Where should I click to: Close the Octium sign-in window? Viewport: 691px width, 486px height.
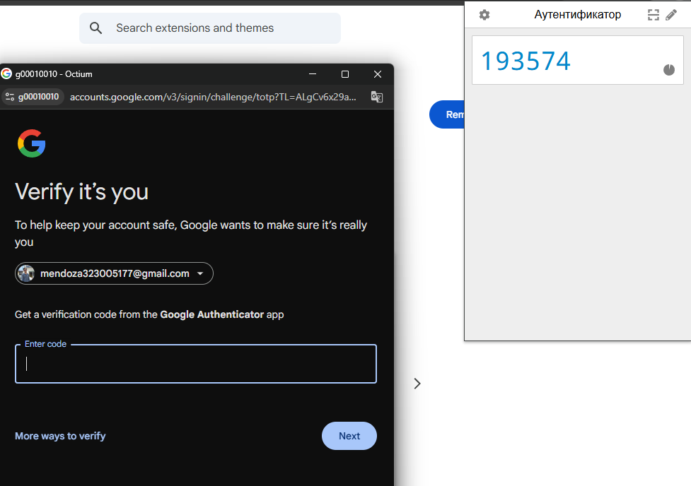click(x=378, y=74)
